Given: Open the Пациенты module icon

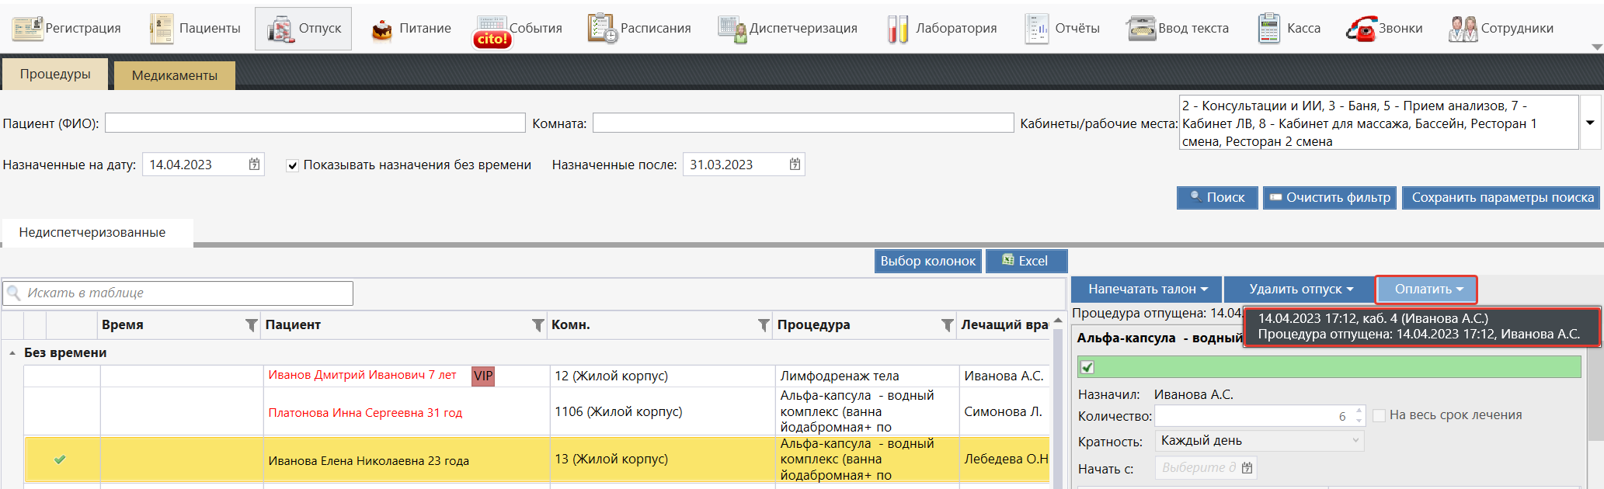Looking at the screenshot, I should coord(162,29).
